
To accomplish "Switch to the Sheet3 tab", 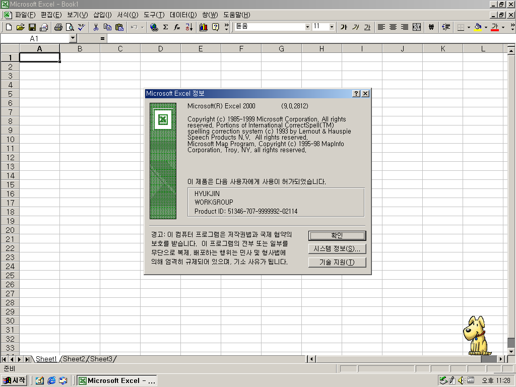I will coord(101,359).
